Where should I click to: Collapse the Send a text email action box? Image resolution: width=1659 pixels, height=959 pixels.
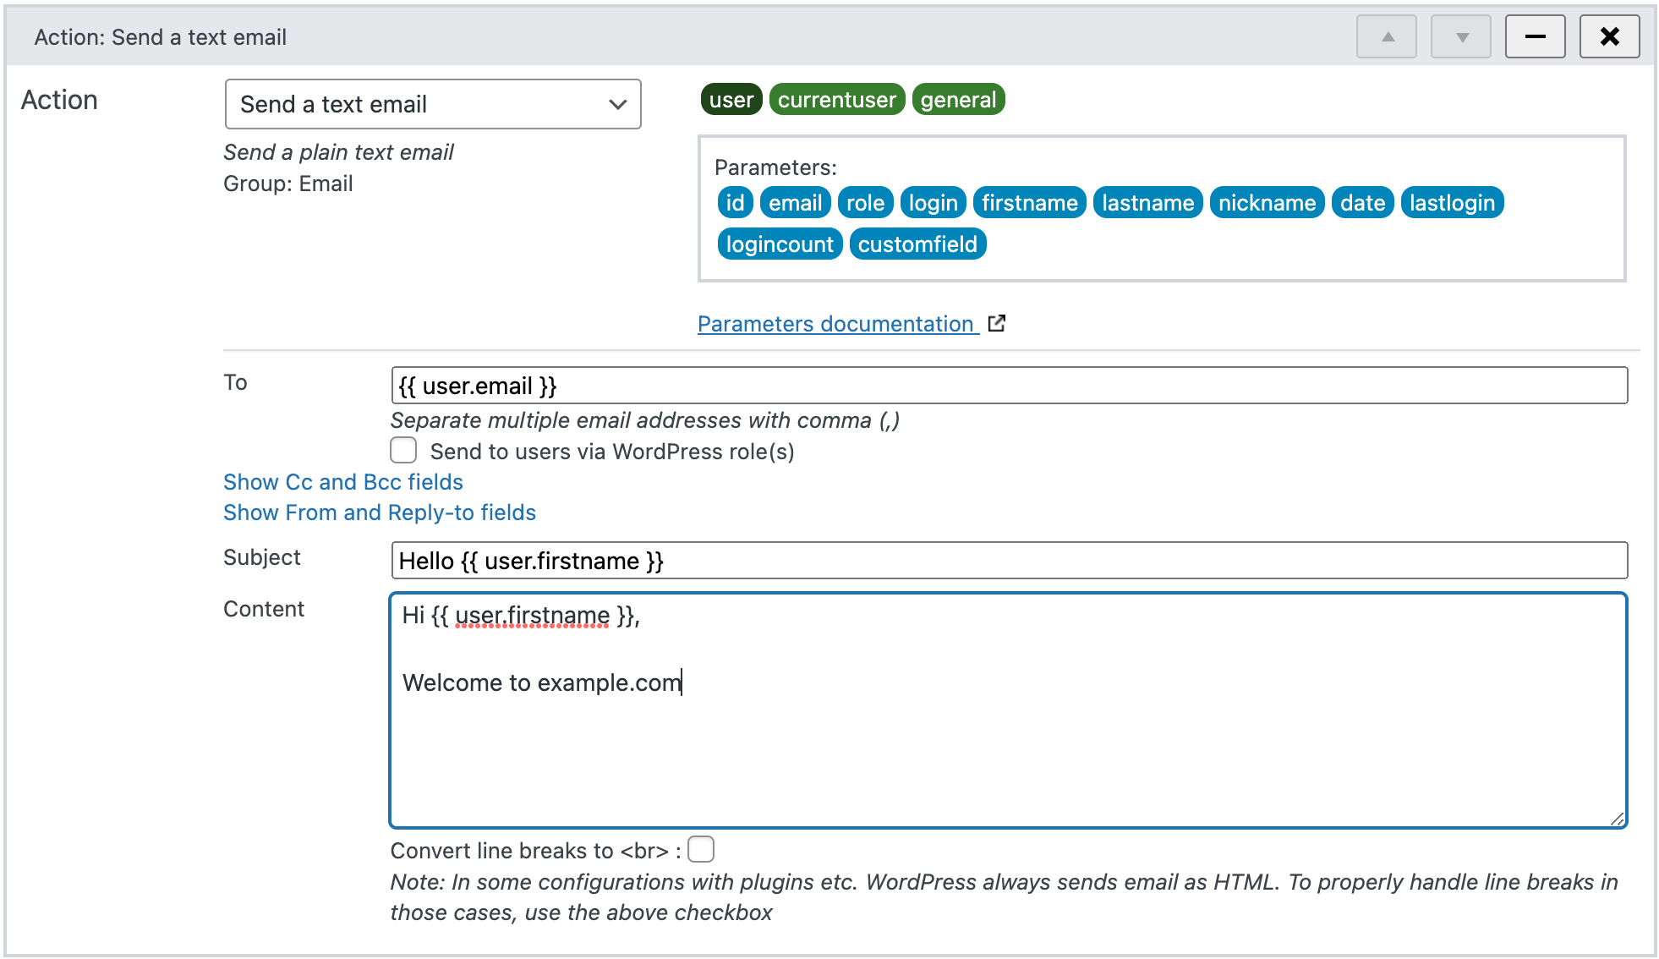(1536, 36)
